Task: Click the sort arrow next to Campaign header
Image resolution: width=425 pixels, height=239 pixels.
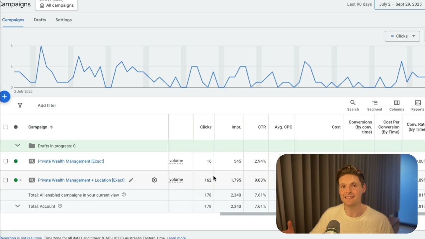Action: tap(51, 127)
